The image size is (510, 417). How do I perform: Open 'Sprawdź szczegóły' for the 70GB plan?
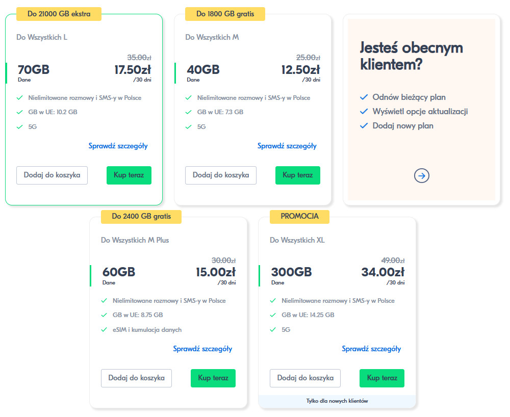[118, 146]
